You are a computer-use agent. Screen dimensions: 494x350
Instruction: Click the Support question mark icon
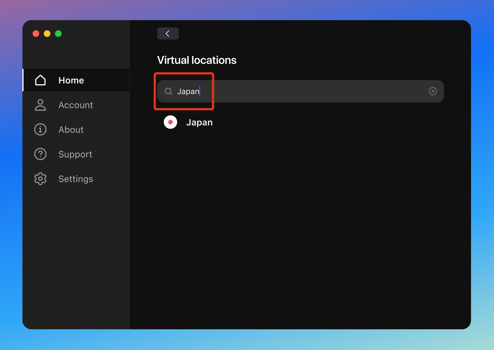click(40, 154)
